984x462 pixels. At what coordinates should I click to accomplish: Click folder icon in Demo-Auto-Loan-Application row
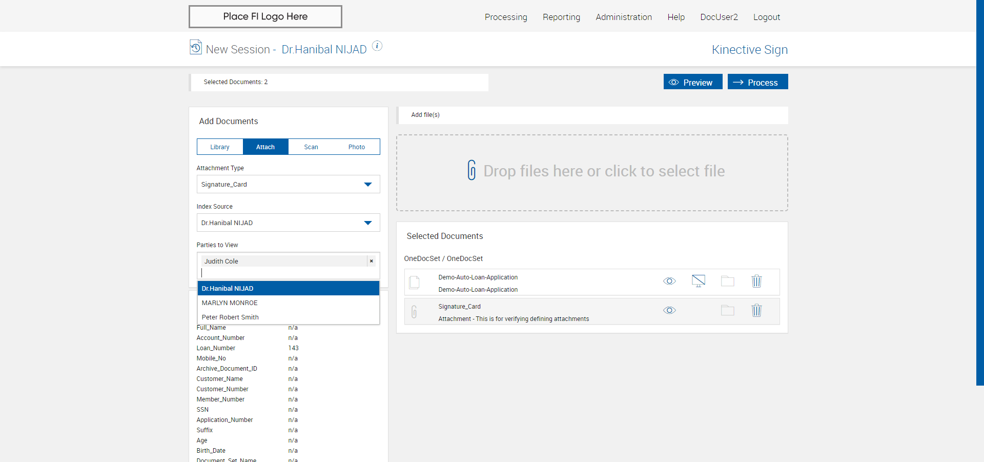(x=727, y=281)
